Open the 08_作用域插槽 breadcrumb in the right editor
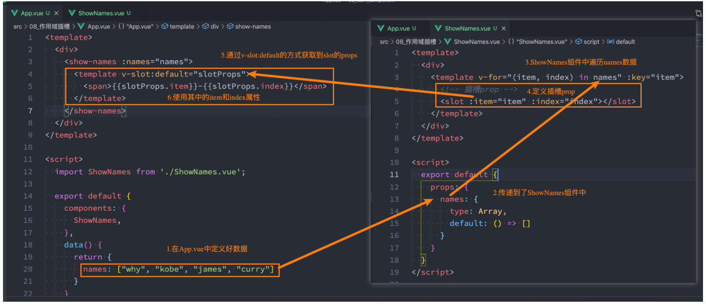Screen dimensions: 706x306 (416, 41)
